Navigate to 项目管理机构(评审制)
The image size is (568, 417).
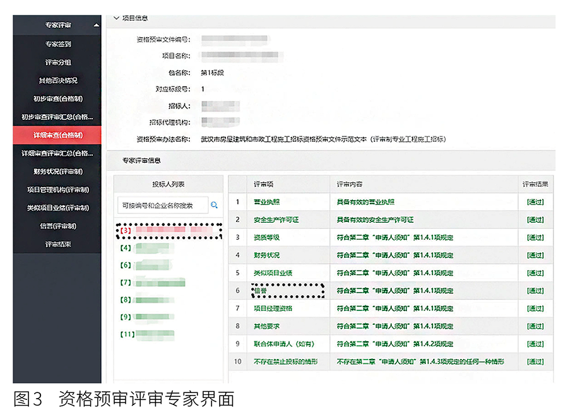(x=57, y=189)
